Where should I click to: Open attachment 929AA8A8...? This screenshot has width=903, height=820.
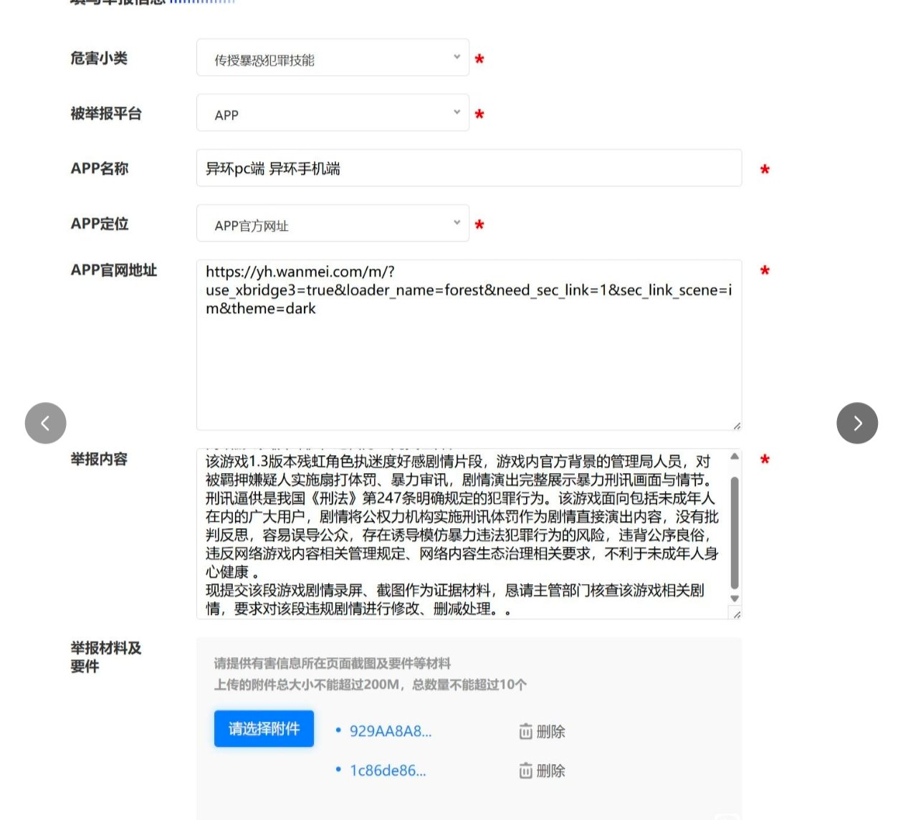(x=391, y=731)
